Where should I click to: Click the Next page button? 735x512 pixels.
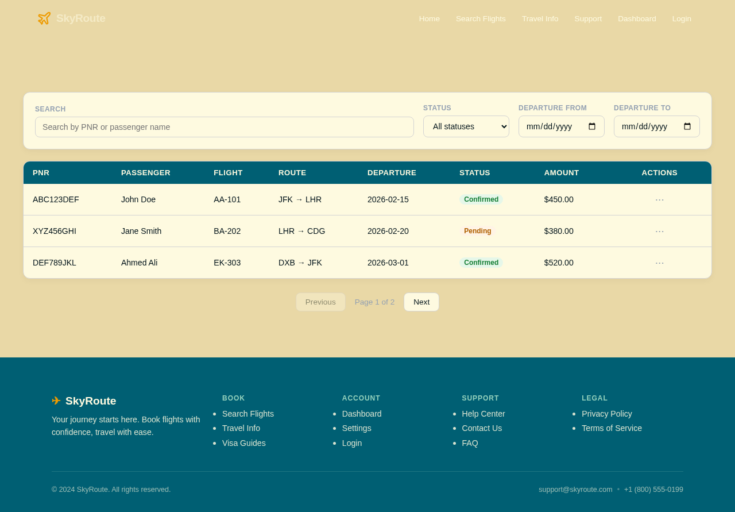coord(421,302)
